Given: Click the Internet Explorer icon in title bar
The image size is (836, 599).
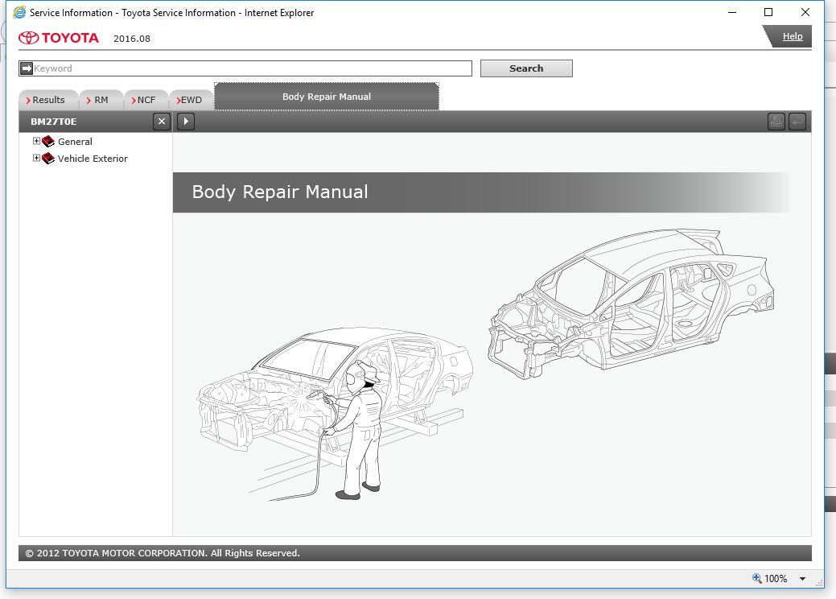Looking at the screenshot, I should pyautogui.click(x=19, y=12).
